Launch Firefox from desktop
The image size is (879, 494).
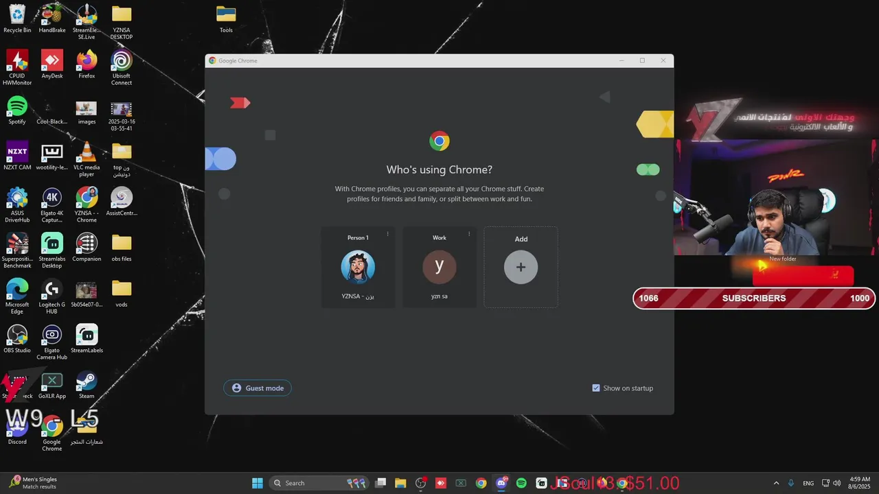point(87,64)
